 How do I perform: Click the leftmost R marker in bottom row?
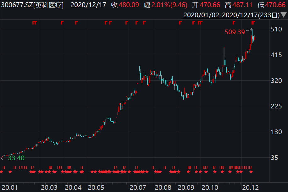pyautogui.click(x=4, y=167)
